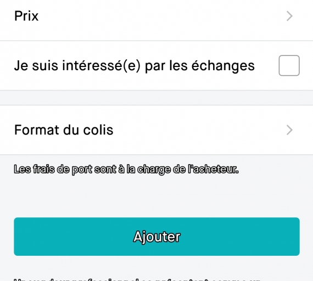313x281 pixels.
Task: Tap the gray space above the Ajouter button
Action: pyautogui.click(x=156, y=196)
